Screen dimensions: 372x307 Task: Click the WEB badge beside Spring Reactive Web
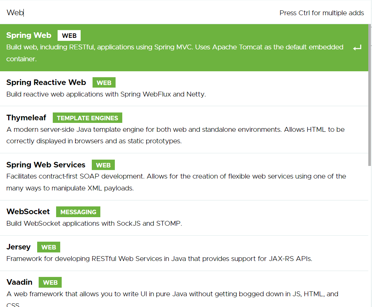[104, 82]
